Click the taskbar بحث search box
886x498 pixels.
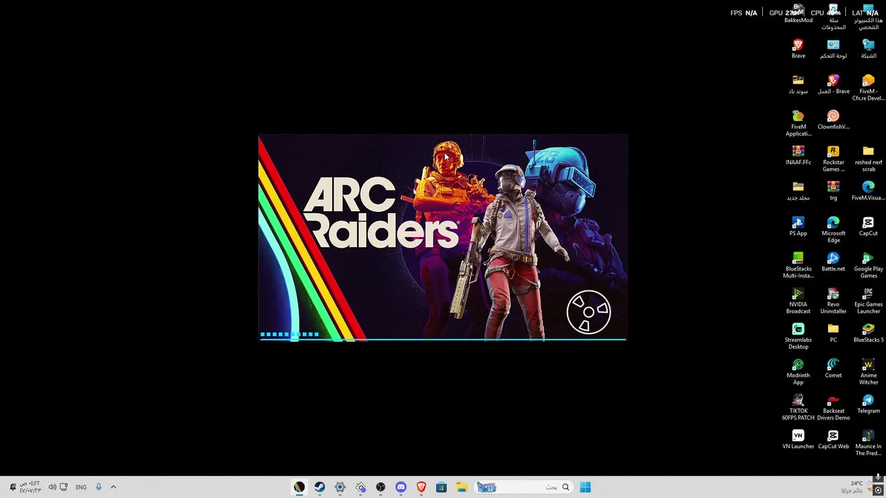pos(523,487)
